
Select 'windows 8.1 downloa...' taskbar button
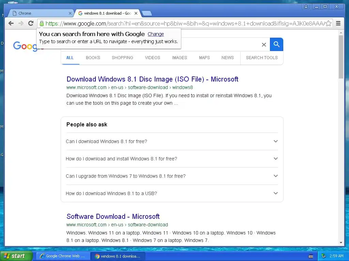118,256
